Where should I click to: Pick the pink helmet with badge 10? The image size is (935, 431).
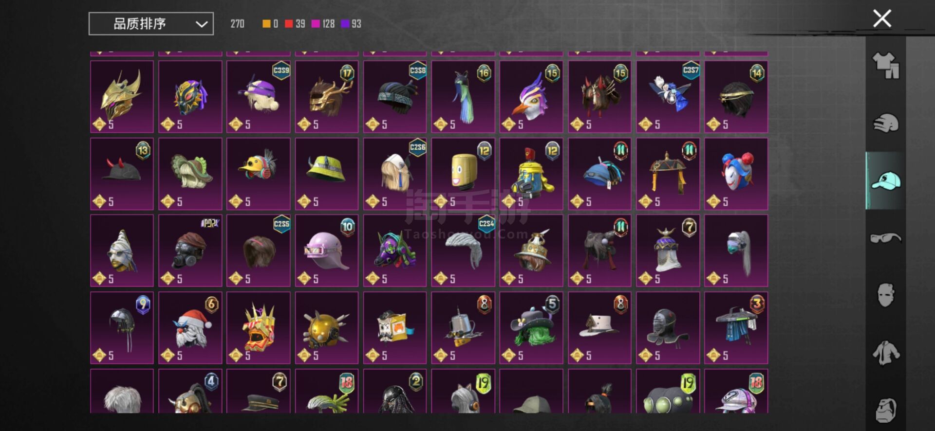[x=327, y=251]
